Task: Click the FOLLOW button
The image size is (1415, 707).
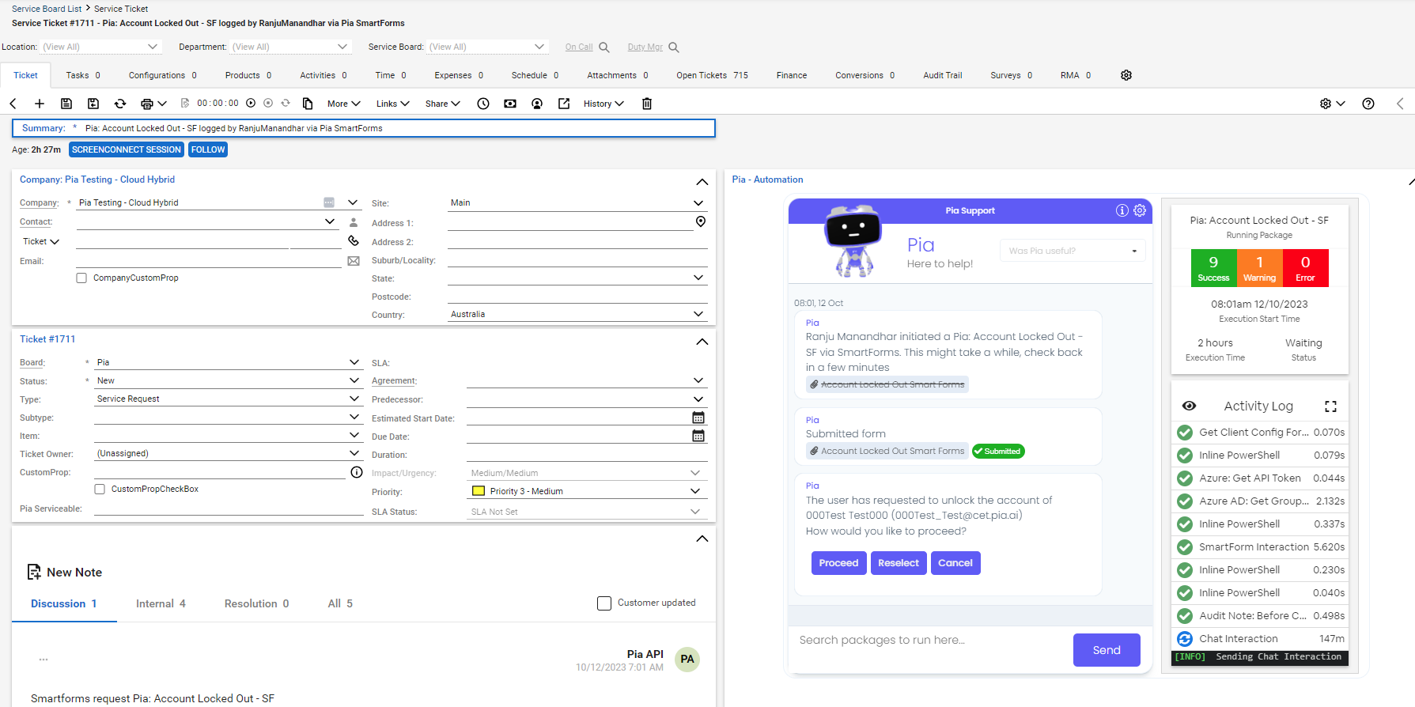Action: pyautogui.click(x=208, y=149)
